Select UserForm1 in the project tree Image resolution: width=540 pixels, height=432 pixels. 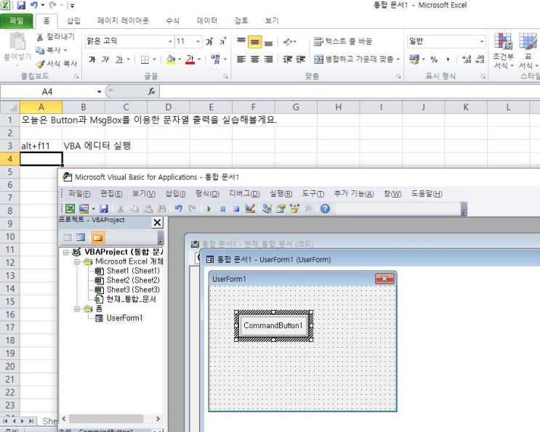click(x=124, y=318)
